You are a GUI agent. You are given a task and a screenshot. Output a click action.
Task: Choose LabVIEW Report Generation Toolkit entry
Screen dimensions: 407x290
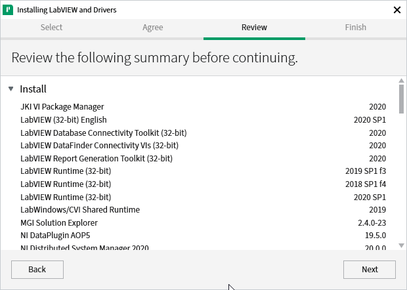coord(100,159)
